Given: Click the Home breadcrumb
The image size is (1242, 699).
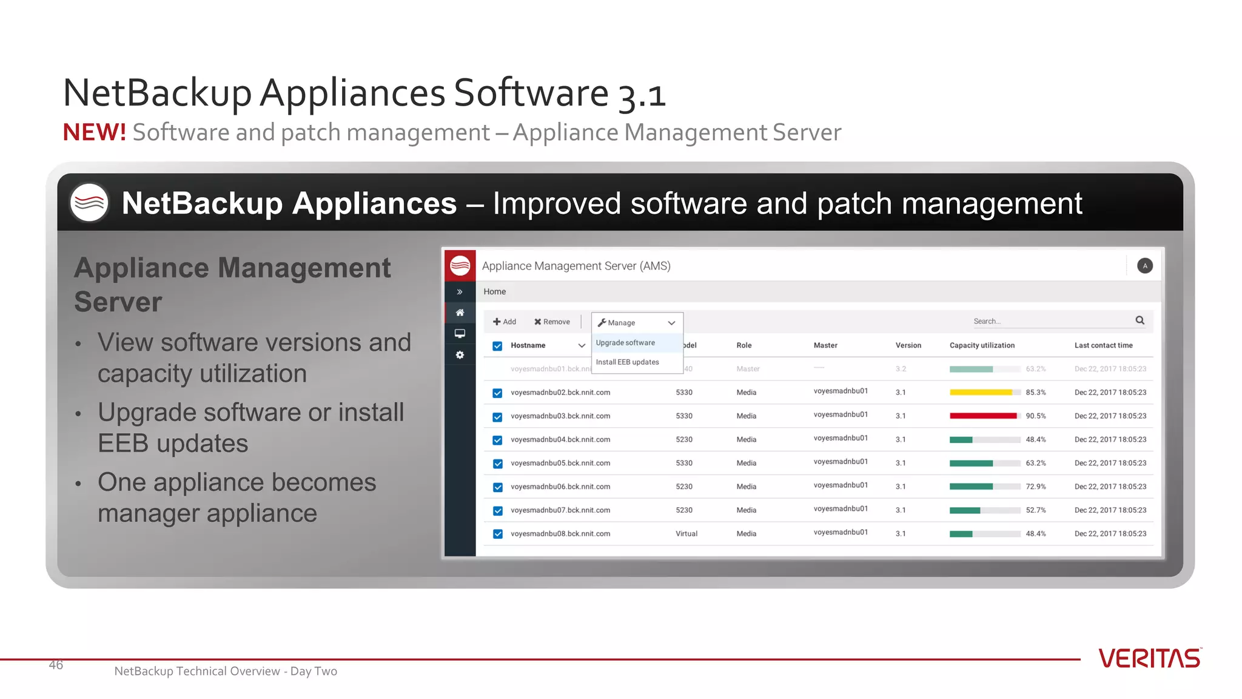Looking at the screenshot, I should tap(494, 292).
